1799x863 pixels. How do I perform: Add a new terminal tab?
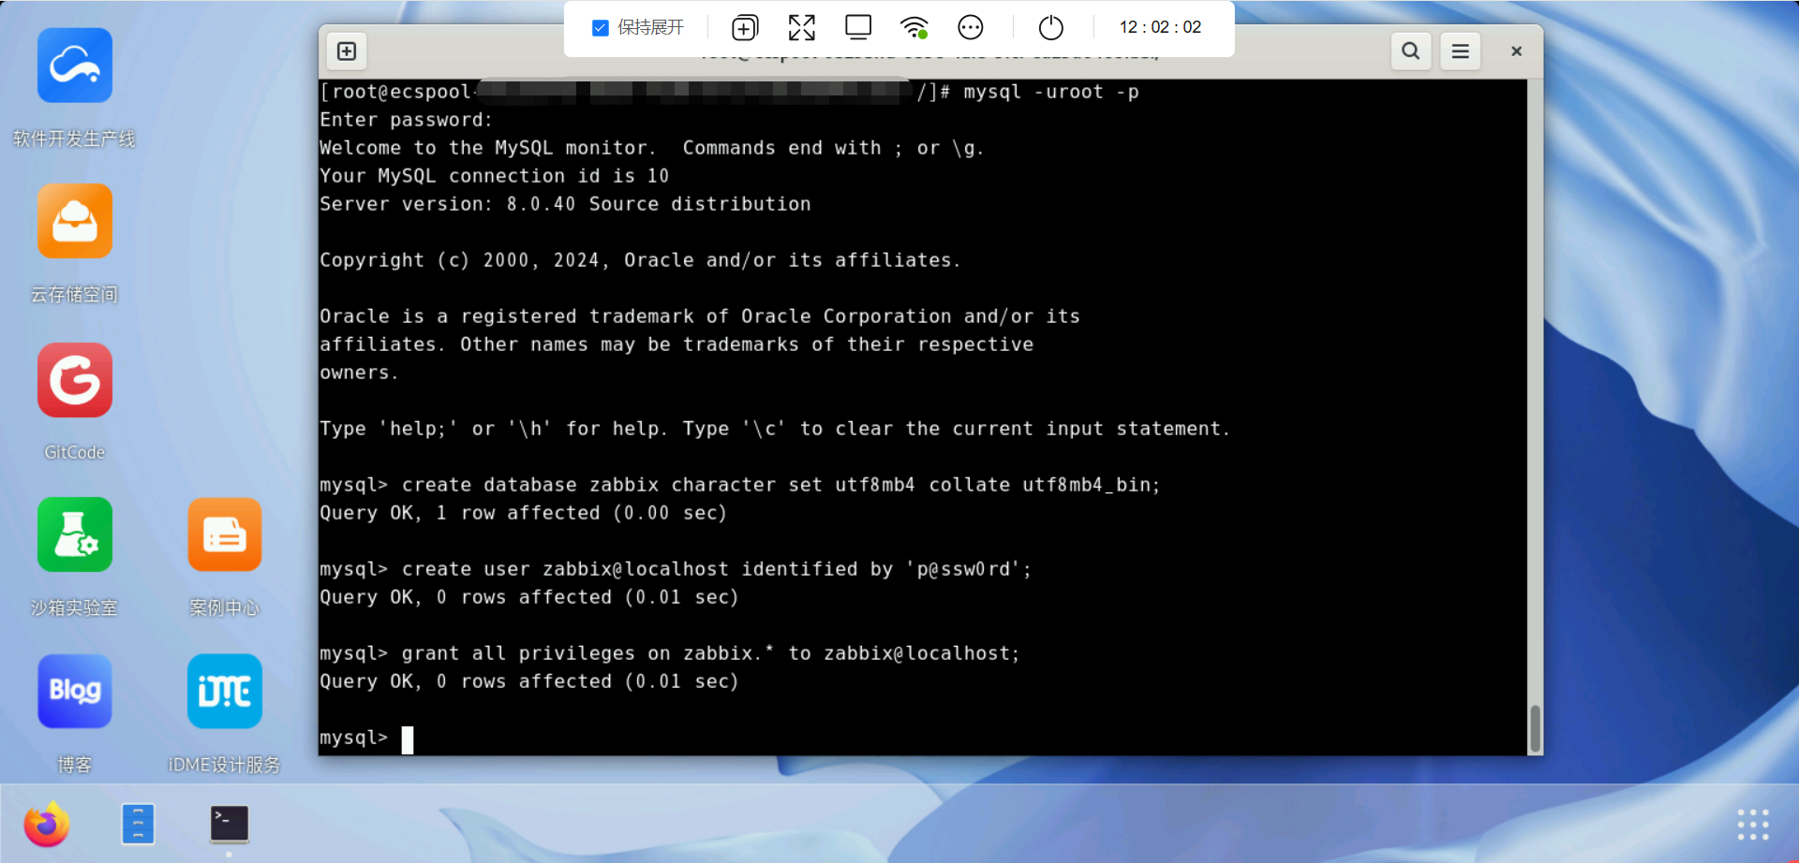point(347,51)
